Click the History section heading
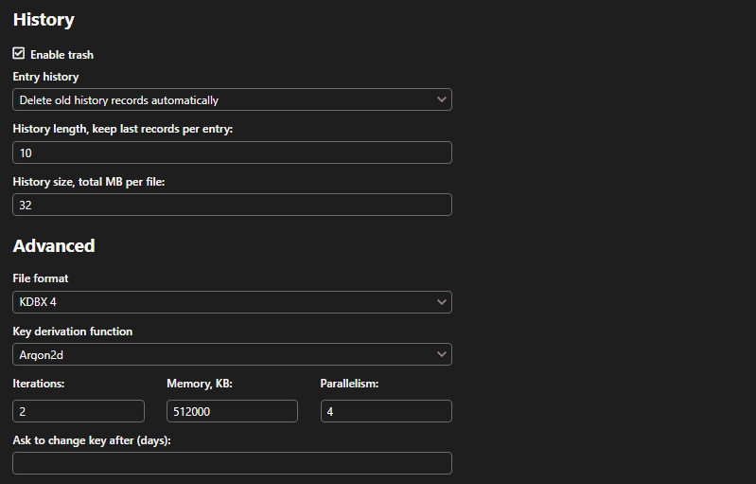The image size is (756, 484). coord(44,20)
